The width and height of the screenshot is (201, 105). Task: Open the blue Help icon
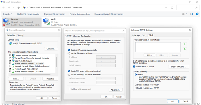click(197, 14)
